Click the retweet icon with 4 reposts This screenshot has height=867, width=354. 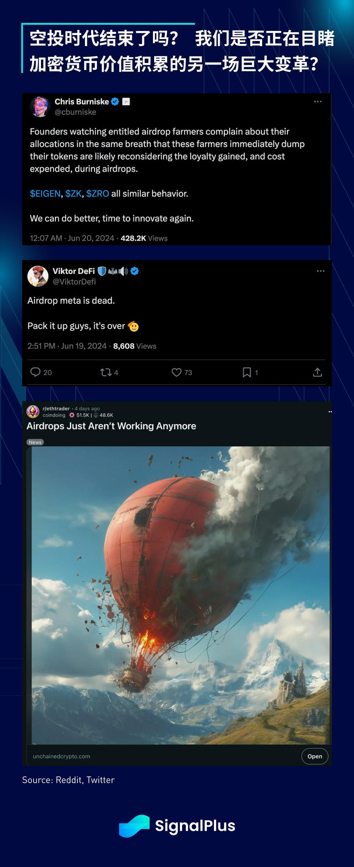(x=106, y=372)
